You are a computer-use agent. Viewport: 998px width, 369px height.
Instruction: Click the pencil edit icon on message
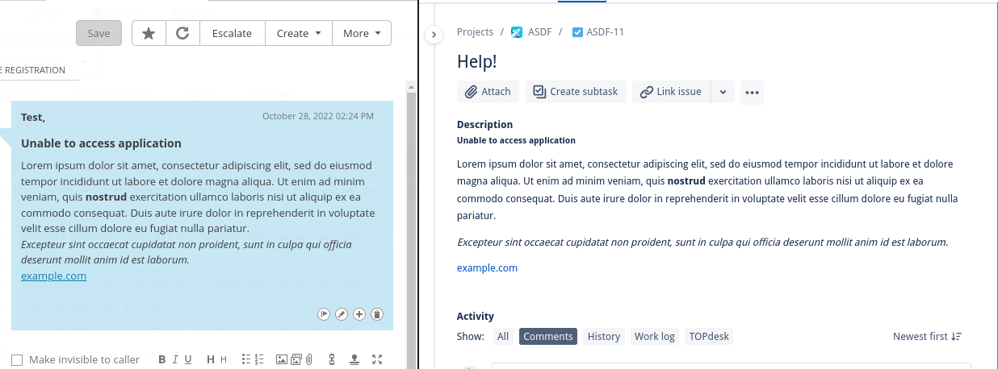342,314
